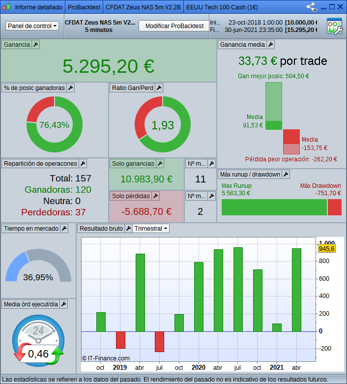This screenshot has height=384, width=347.
Task: Select the CFDAT Zeus NAS 5m V2.2B tab
Action: (143, 7)
